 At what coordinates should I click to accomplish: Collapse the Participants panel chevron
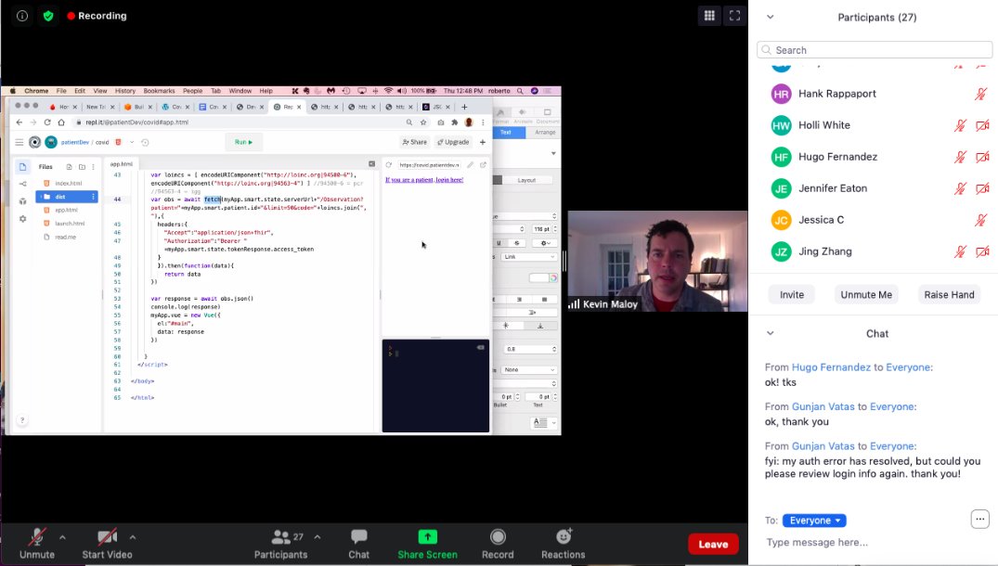click(x=771, y=18)
